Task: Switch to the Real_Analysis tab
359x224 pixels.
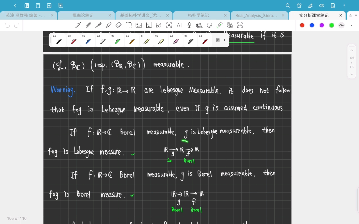Action: [256, 15]
